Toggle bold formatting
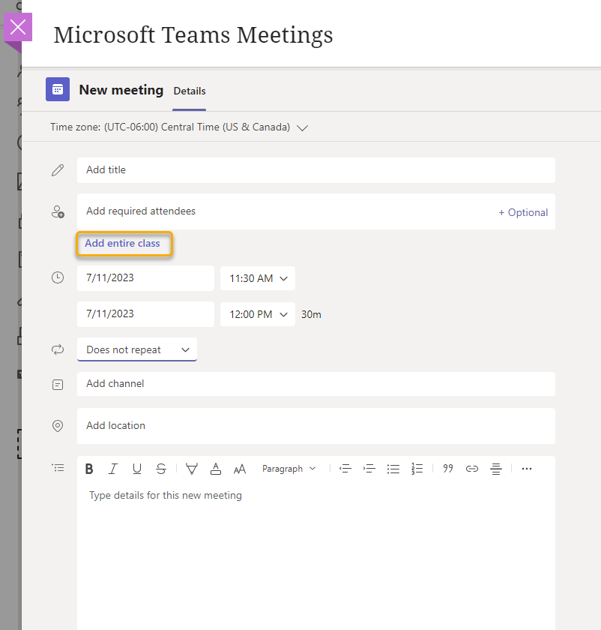Screen dimensions: 601x630 point(89,469)
